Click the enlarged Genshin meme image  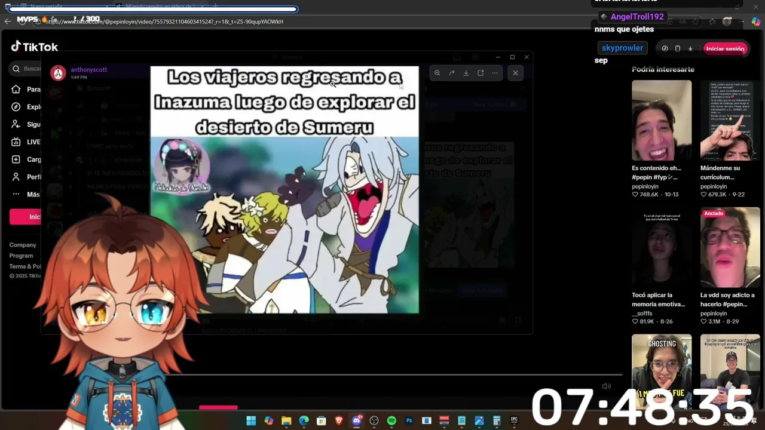click(x=284, y=189)
